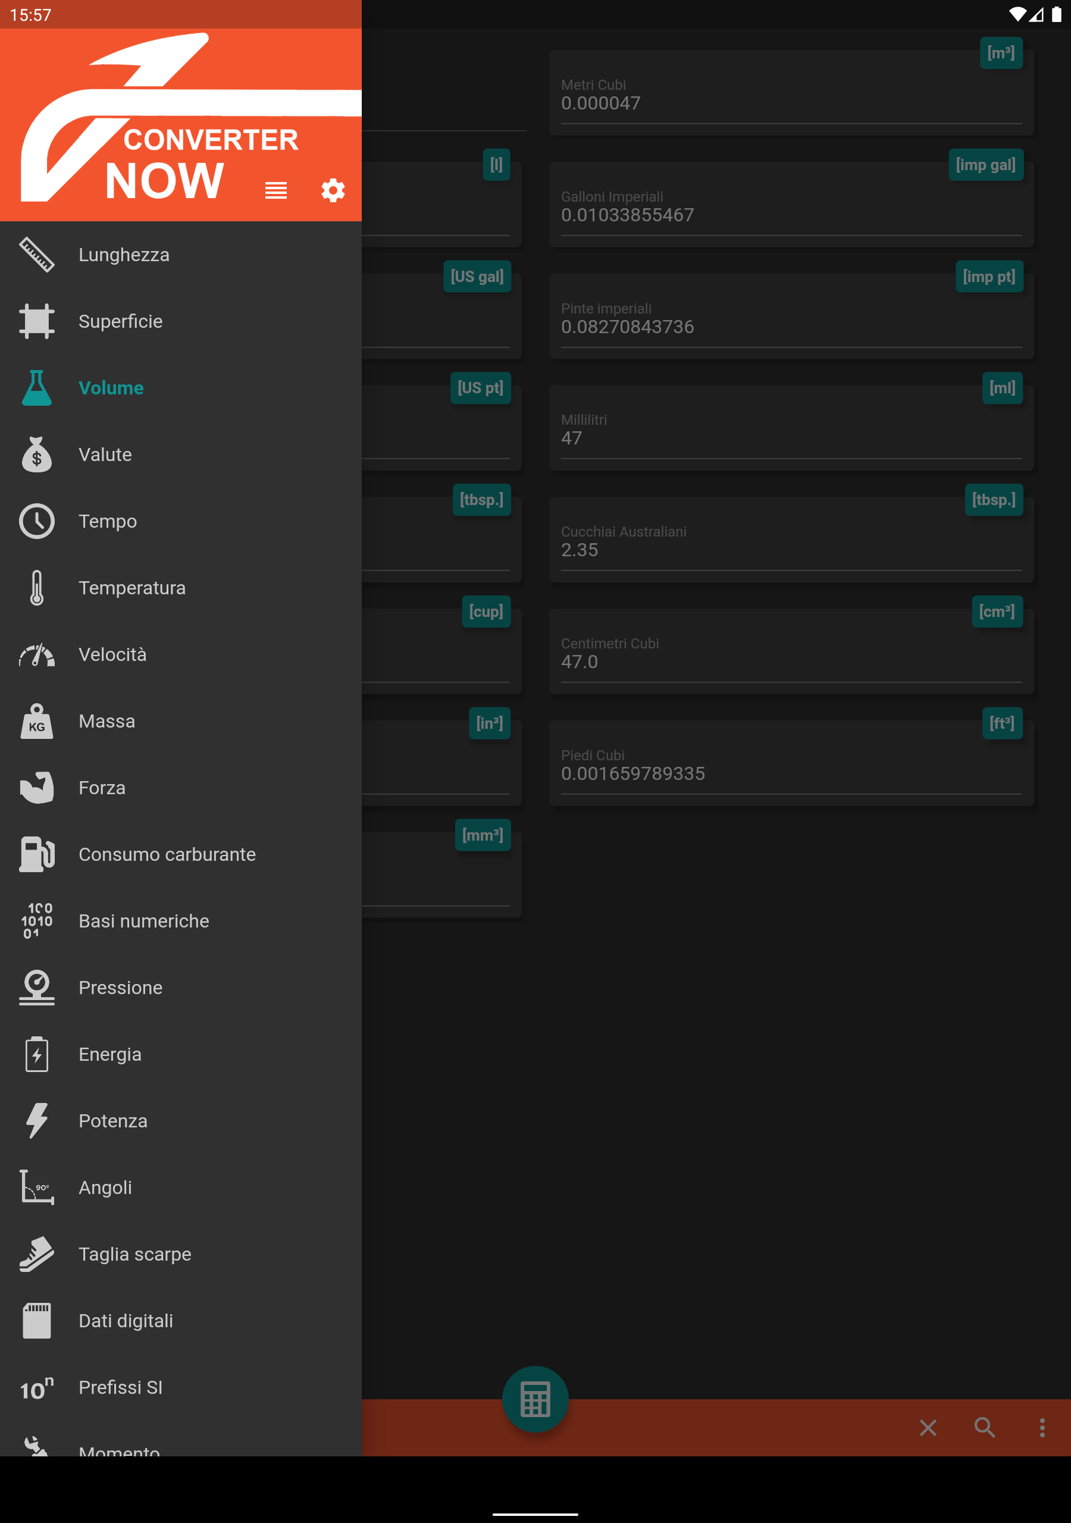Image resolution: width=1071 pixels, height=1523 pixels.
Task: Click the Millilitri input field
Action: point(790,438)
